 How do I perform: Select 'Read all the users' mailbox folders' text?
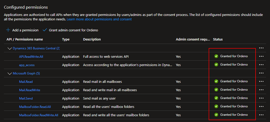click(109, 107)
